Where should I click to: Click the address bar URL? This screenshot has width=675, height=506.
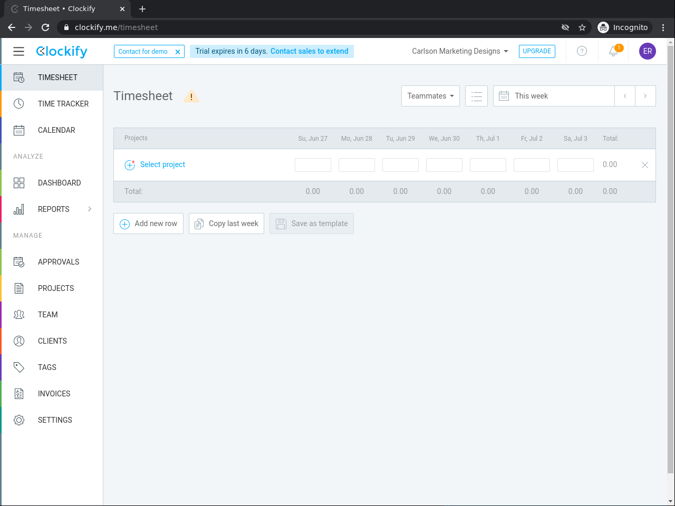click(116, 27)
